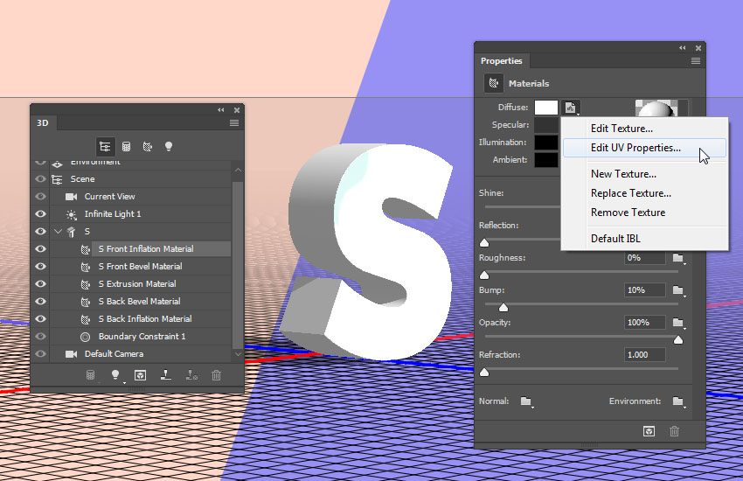Screen dimensions: 743x481
Task: Filter 3D panel by meshes
Action: click(126, 146)
